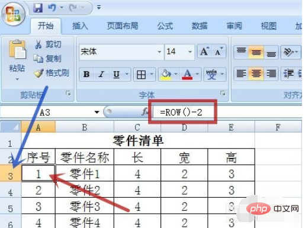305x228 pixels.
Task: Toggle underline formatting
Action: click(117, 75)
